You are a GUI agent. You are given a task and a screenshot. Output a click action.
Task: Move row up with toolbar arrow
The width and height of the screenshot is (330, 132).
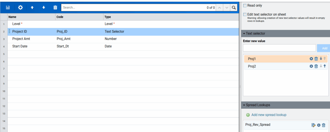tap(32, 7)
